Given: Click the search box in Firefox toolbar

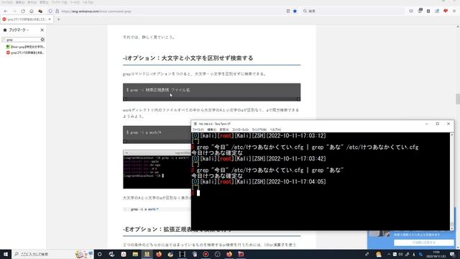Looking at the screenshot, I should tap(353, 12).
